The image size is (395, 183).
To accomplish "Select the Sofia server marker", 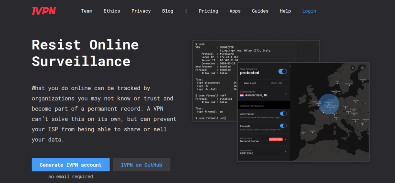I will pyautogui.click(x=362, y=125).
